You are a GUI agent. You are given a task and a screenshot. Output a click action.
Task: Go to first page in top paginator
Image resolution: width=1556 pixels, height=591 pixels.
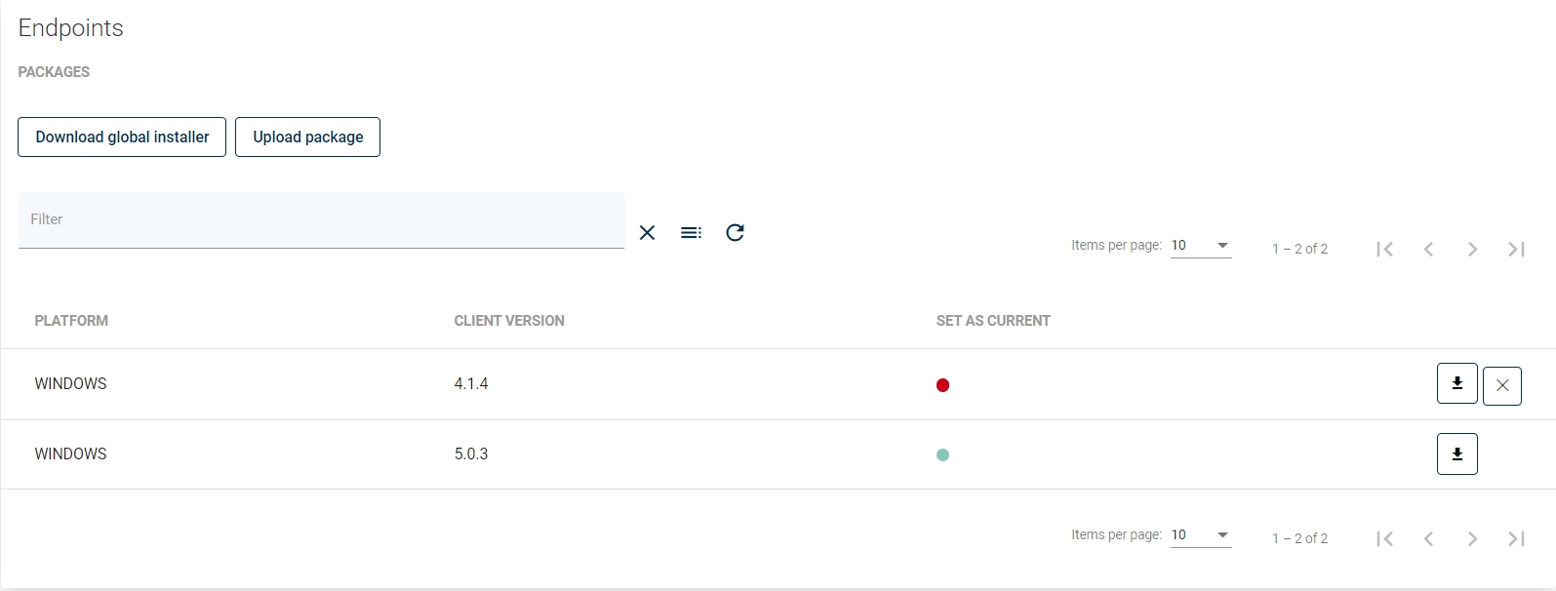pos(1384,249)
